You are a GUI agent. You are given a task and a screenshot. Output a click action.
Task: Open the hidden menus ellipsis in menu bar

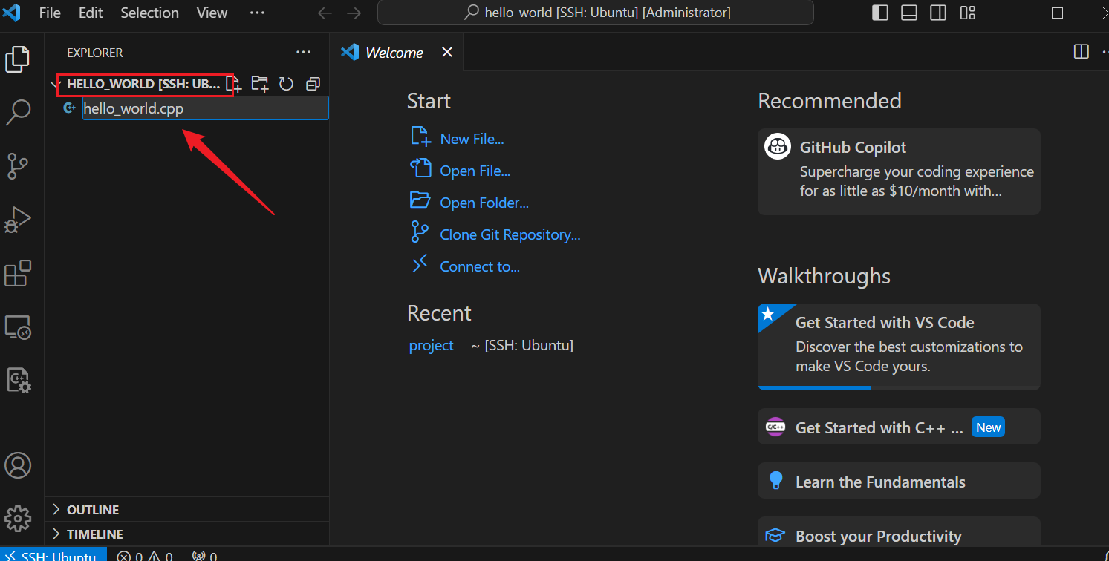[257, 13]
